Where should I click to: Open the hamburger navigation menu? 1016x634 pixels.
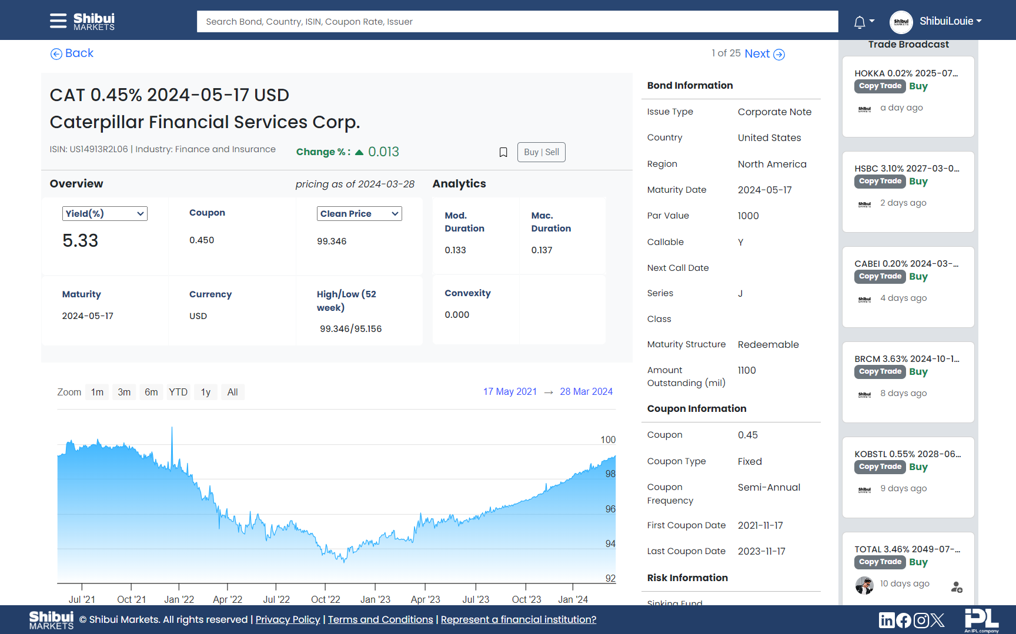(58, 21)
